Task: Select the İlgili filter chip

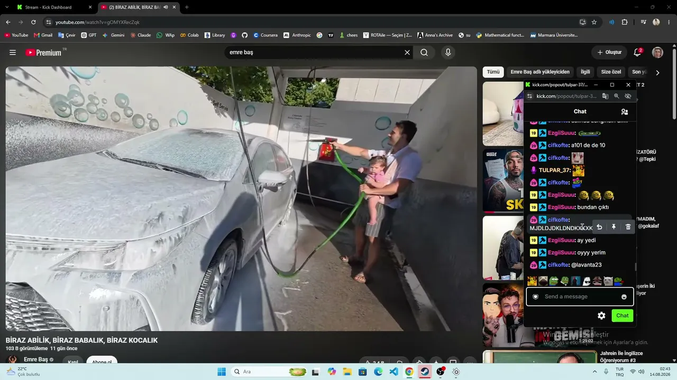Action: pos(585,72)
